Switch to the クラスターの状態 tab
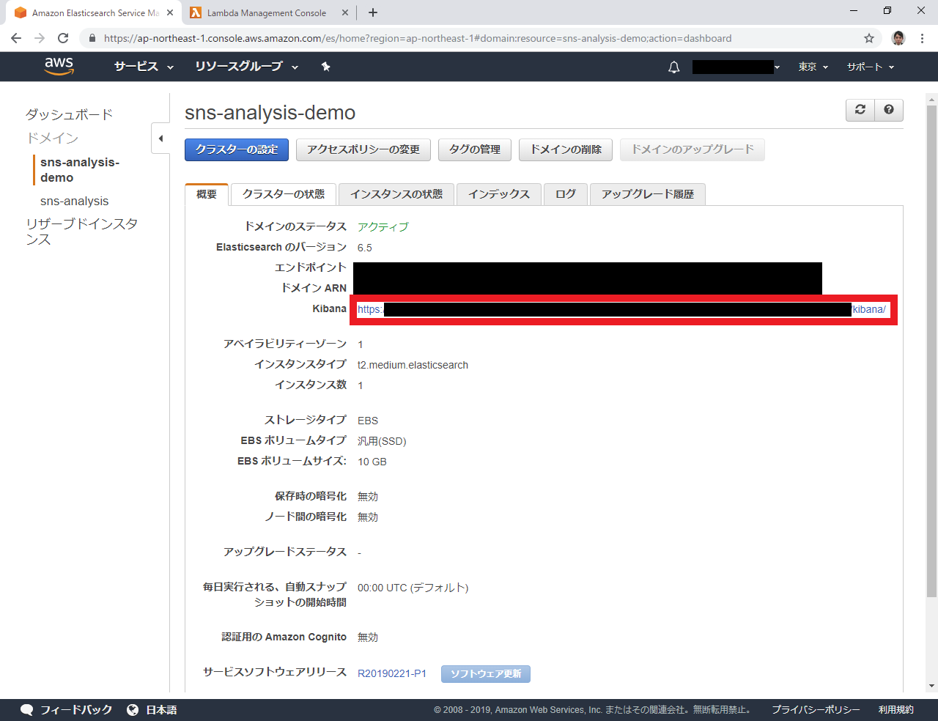 click(x=284, y=194)
